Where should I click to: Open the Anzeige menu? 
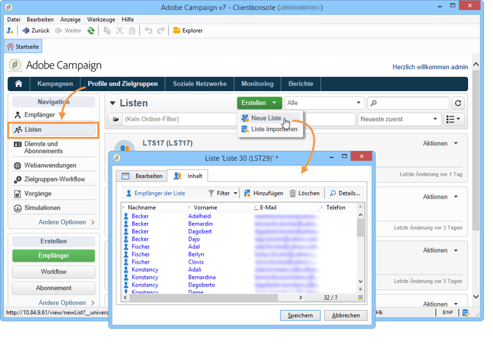[70, 20]
